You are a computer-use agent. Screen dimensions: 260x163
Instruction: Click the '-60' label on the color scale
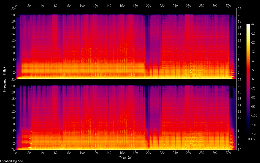253,79
